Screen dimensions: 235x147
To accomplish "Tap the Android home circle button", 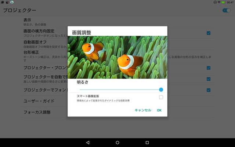I will pos(117,143).
